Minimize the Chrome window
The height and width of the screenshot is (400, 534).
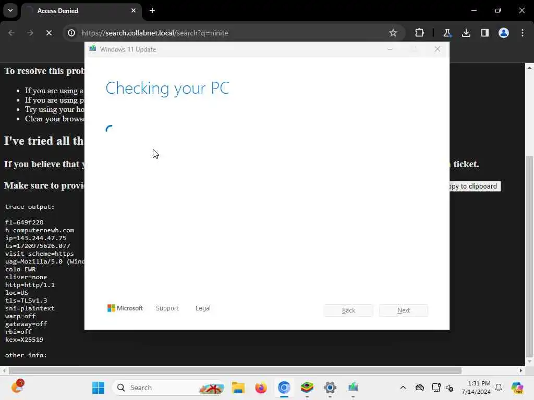[x=474, y=10]
